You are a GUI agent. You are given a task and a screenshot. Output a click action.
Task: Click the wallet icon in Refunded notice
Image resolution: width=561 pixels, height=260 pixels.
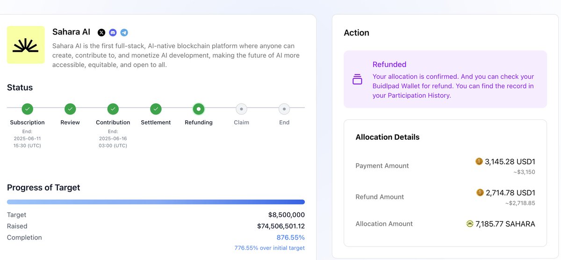click(357, 79)
